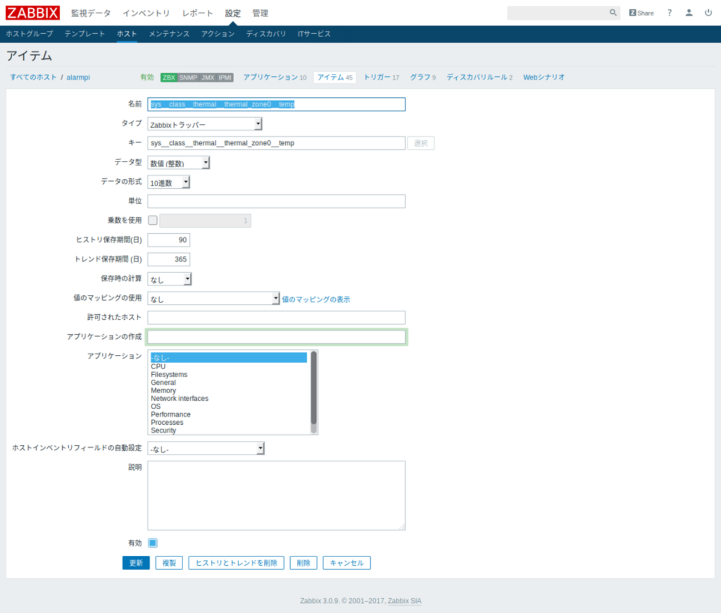Click the IPMI availability badge

(225, 78)
